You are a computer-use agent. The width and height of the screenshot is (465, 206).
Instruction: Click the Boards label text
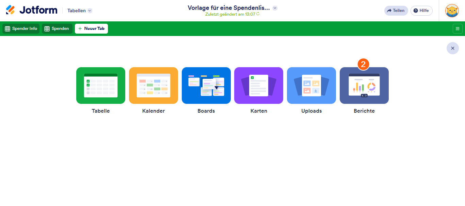point(206,111)
